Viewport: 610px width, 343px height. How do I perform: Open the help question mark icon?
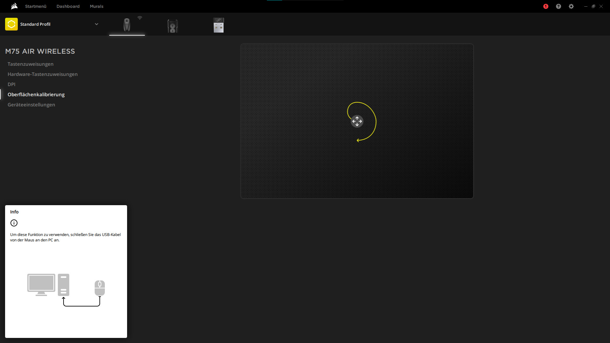559,6
